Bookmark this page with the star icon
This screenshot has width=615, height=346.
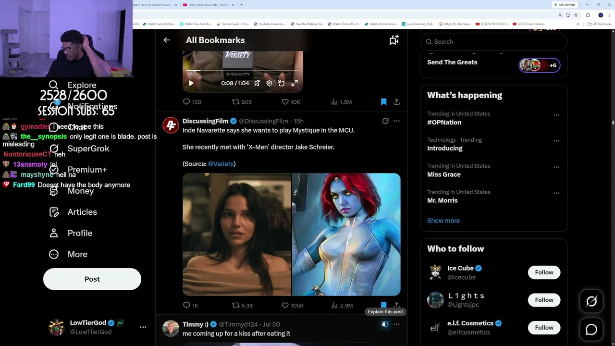click(576, 15)
